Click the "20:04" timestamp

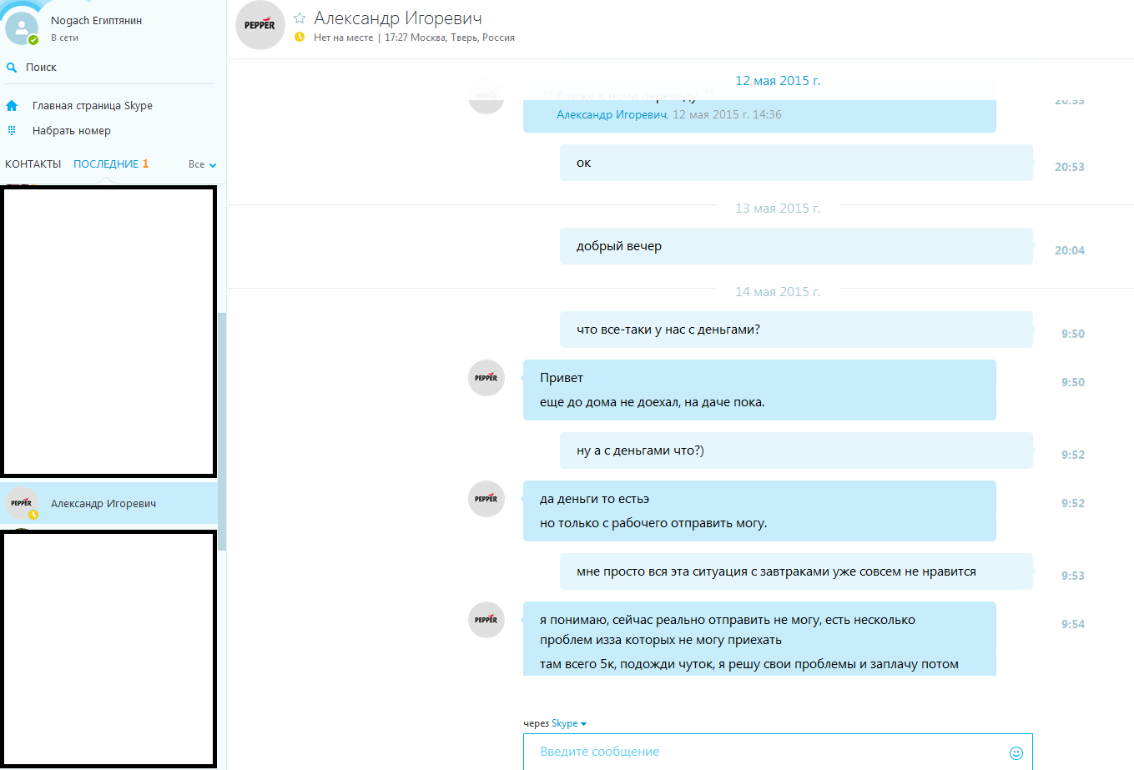pyautogui.click(x=1070, y=250)
